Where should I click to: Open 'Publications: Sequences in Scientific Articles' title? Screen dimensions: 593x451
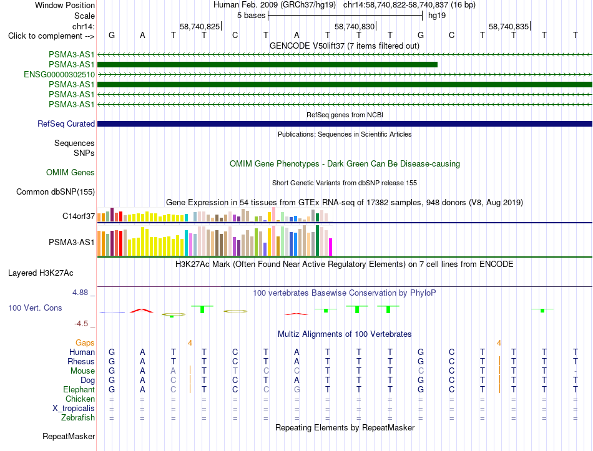(345, 134)
